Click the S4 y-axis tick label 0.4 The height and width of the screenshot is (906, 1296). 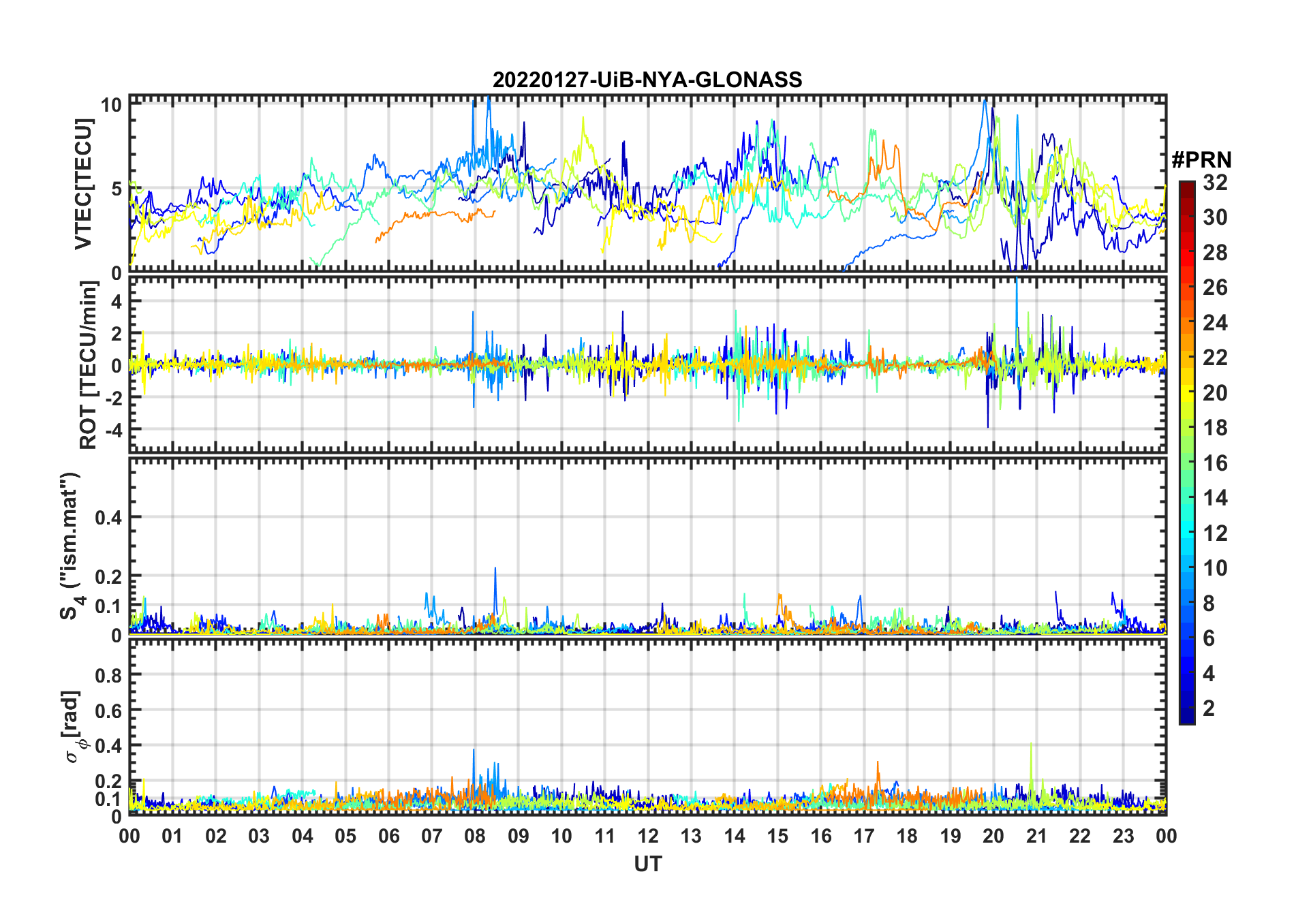tap(108, 517)
